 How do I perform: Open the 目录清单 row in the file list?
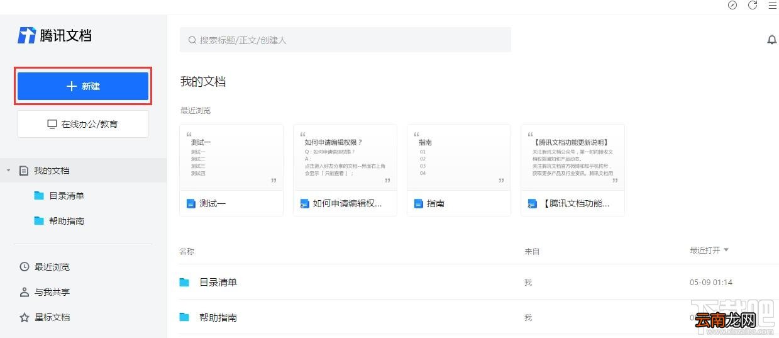[479, 282]
